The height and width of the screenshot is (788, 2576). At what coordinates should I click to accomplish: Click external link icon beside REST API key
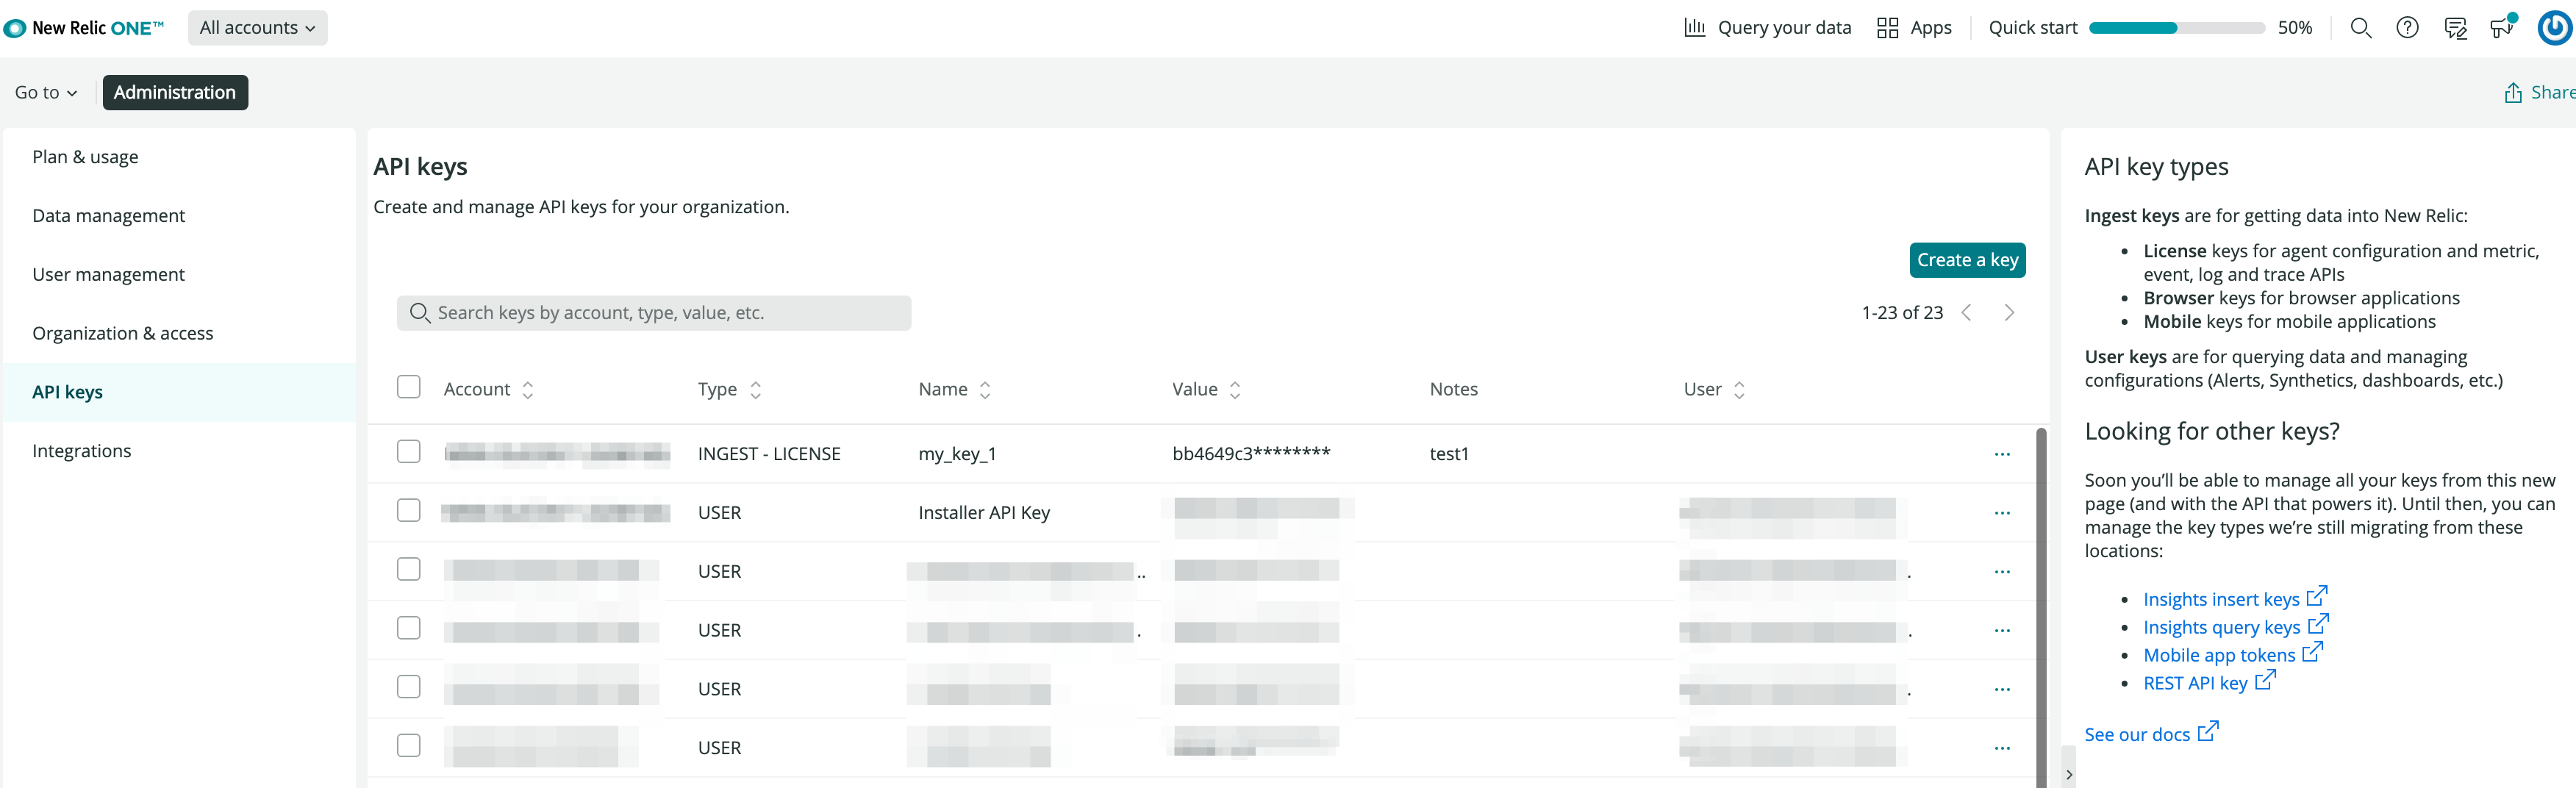2265,680
